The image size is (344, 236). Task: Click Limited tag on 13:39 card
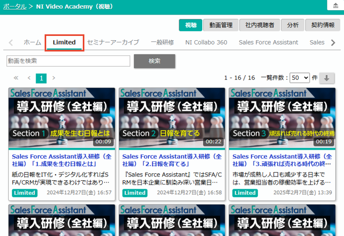245,193
